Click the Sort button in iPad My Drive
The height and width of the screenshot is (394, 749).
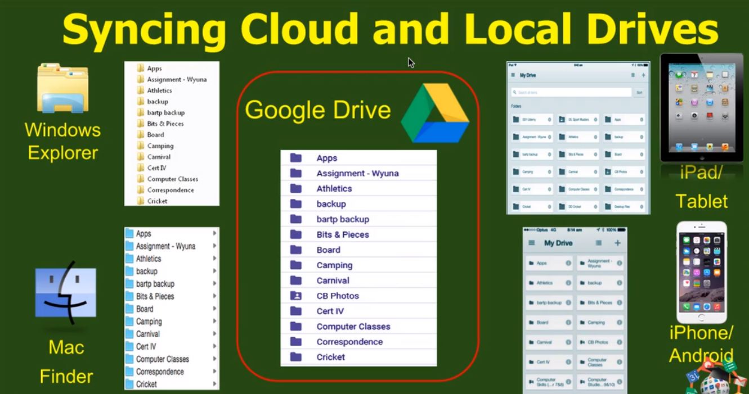[x=639, y=93]
